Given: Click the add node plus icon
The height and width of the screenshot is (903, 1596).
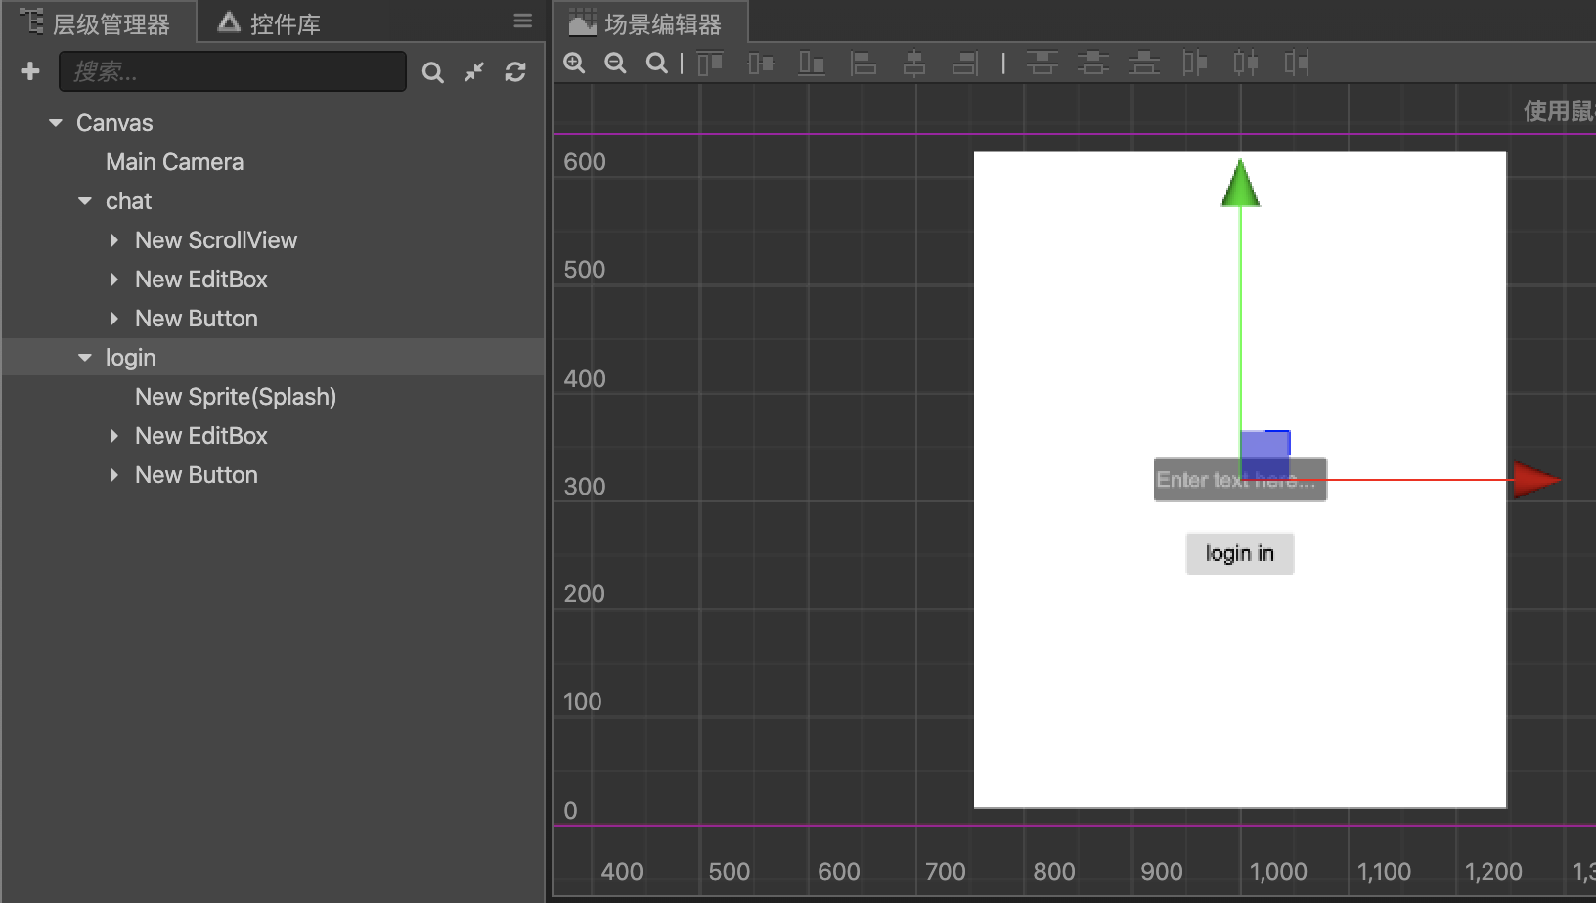Looking at the screenshot, I should click(x=30, y=70).
